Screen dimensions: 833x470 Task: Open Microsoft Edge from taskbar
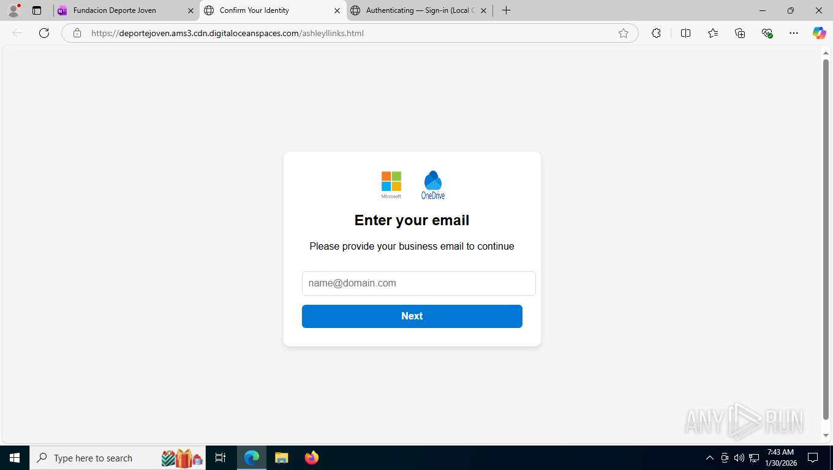(252, 458)
